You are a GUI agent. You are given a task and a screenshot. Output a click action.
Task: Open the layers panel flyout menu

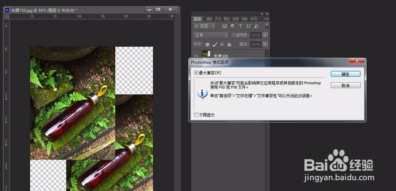[267, 19]
